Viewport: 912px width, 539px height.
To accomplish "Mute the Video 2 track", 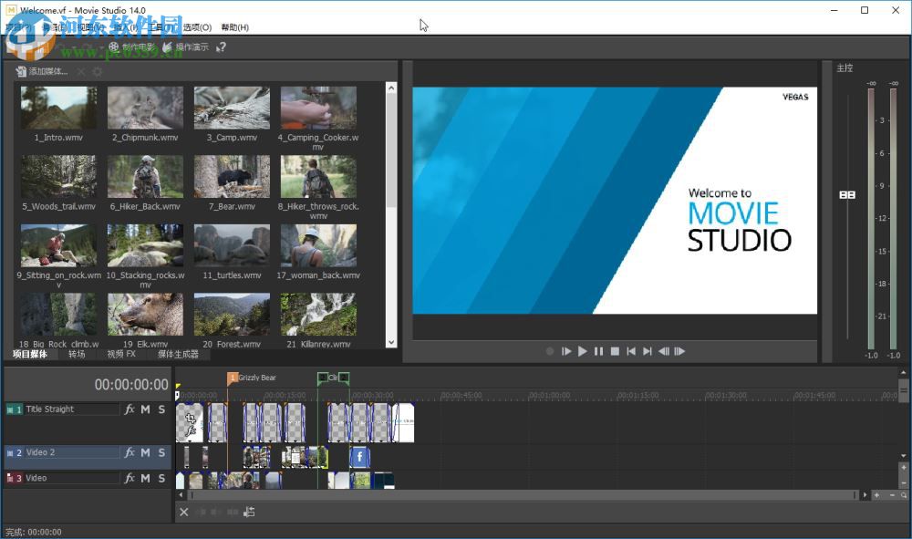I will point(145,452).
